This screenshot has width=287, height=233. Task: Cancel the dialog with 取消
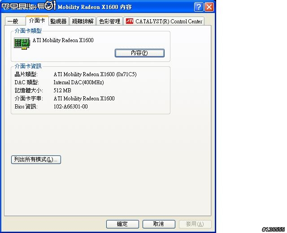pyautogui.click(x=158, y=224)
